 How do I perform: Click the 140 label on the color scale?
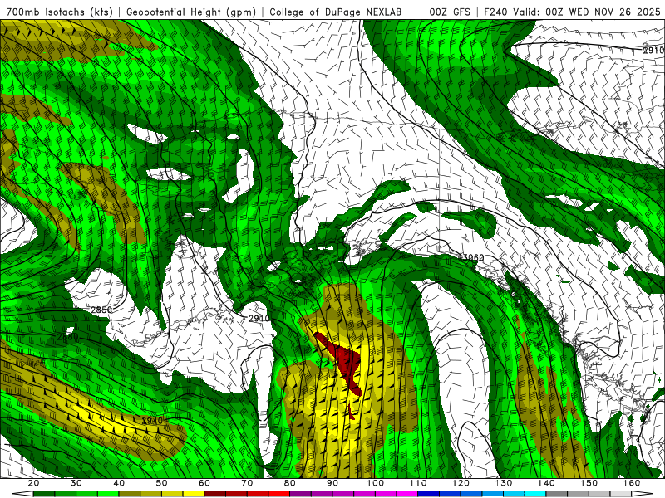546,483
